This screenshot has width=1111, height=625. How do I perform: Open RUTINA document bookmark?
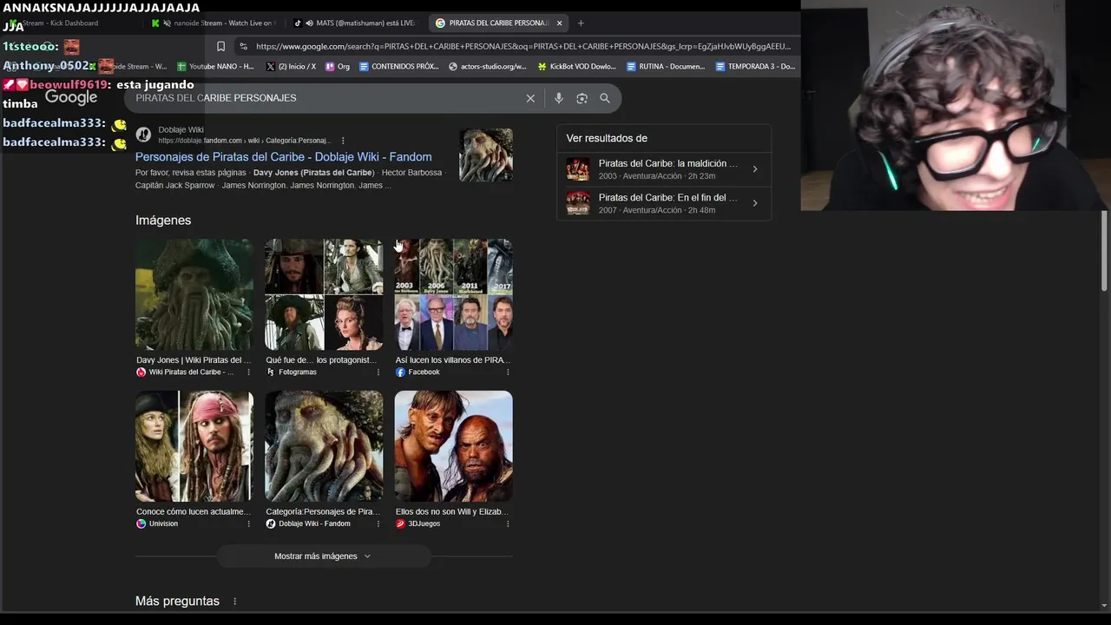(667, 66)
